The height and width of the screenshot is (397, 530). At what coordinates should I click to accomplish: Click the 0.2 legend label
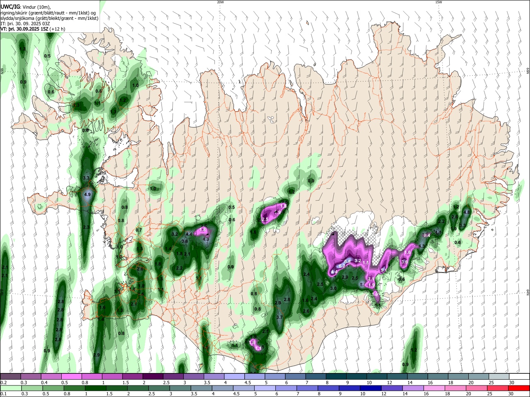pyautogui.click(x=3, y=383)
